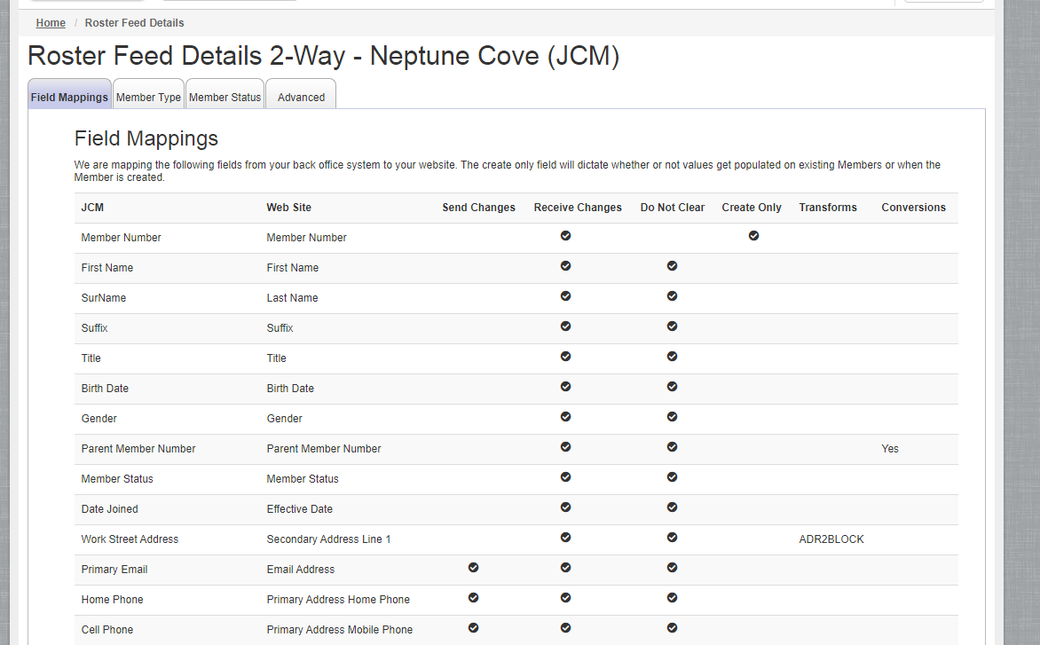Click Do Not Clear check for Title row
Image resolution: width=1040 pixels, height=645 pixels.
tap(672, 357)
